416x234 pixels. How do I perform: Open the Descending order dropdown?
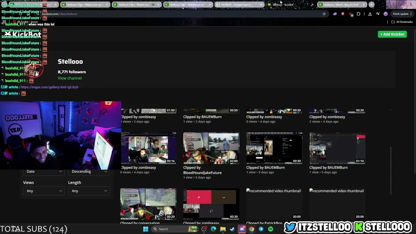point(89,171)
